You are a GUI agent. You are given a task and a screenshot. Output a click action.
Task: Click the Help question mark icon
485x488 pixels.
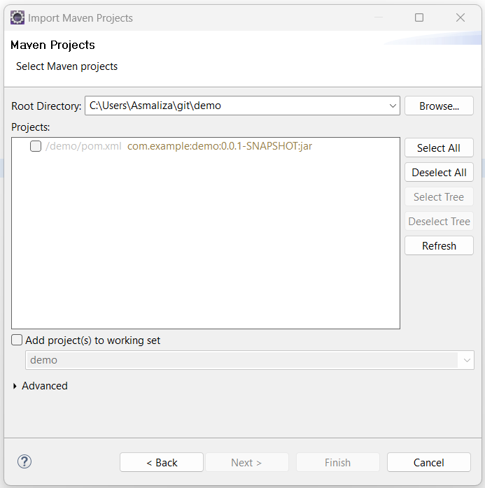[x=24, y=461]
